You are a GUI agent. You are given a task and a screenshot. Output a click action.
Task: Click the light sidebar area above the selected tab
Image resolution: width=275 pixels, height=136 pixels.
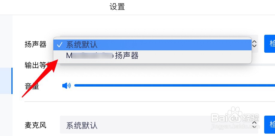pos(6,41)
